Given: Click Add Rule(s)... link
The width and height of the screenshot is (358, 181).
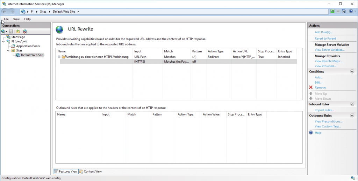Looking at the screenshot, I should pyautogui.click(x=323, y=32).
